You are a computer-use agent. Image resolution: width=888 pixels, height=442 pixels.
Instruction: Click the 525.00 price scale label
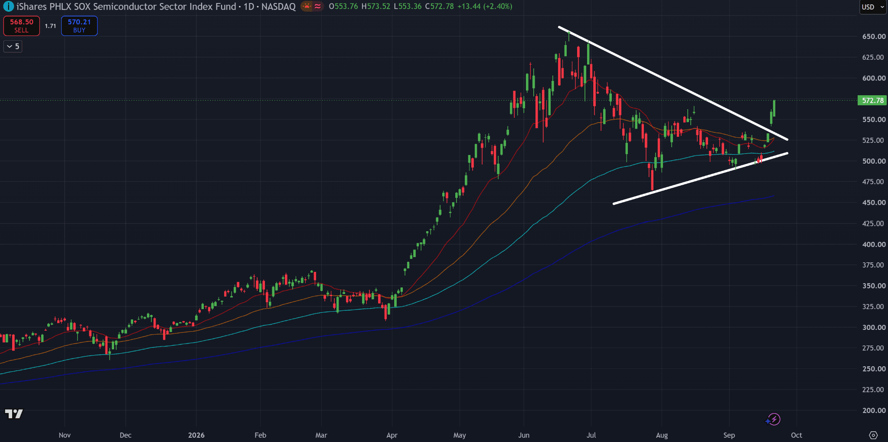point(874,140)
